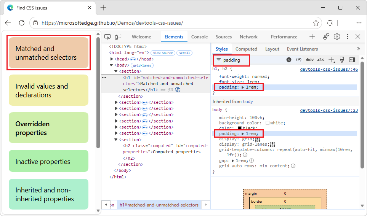Toggle .cls element classes panel
Image resolution: width=367 pixels, height=216 pixels.
click(x=321, y=60)
